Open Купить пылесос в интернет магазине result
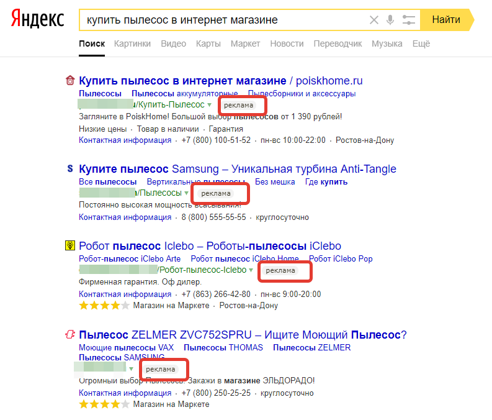 pos(221,81)
